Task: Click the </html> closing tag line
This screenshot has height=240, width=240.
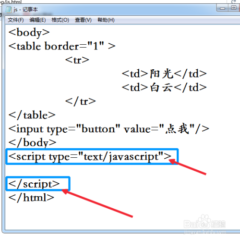Action: point(31,198)
